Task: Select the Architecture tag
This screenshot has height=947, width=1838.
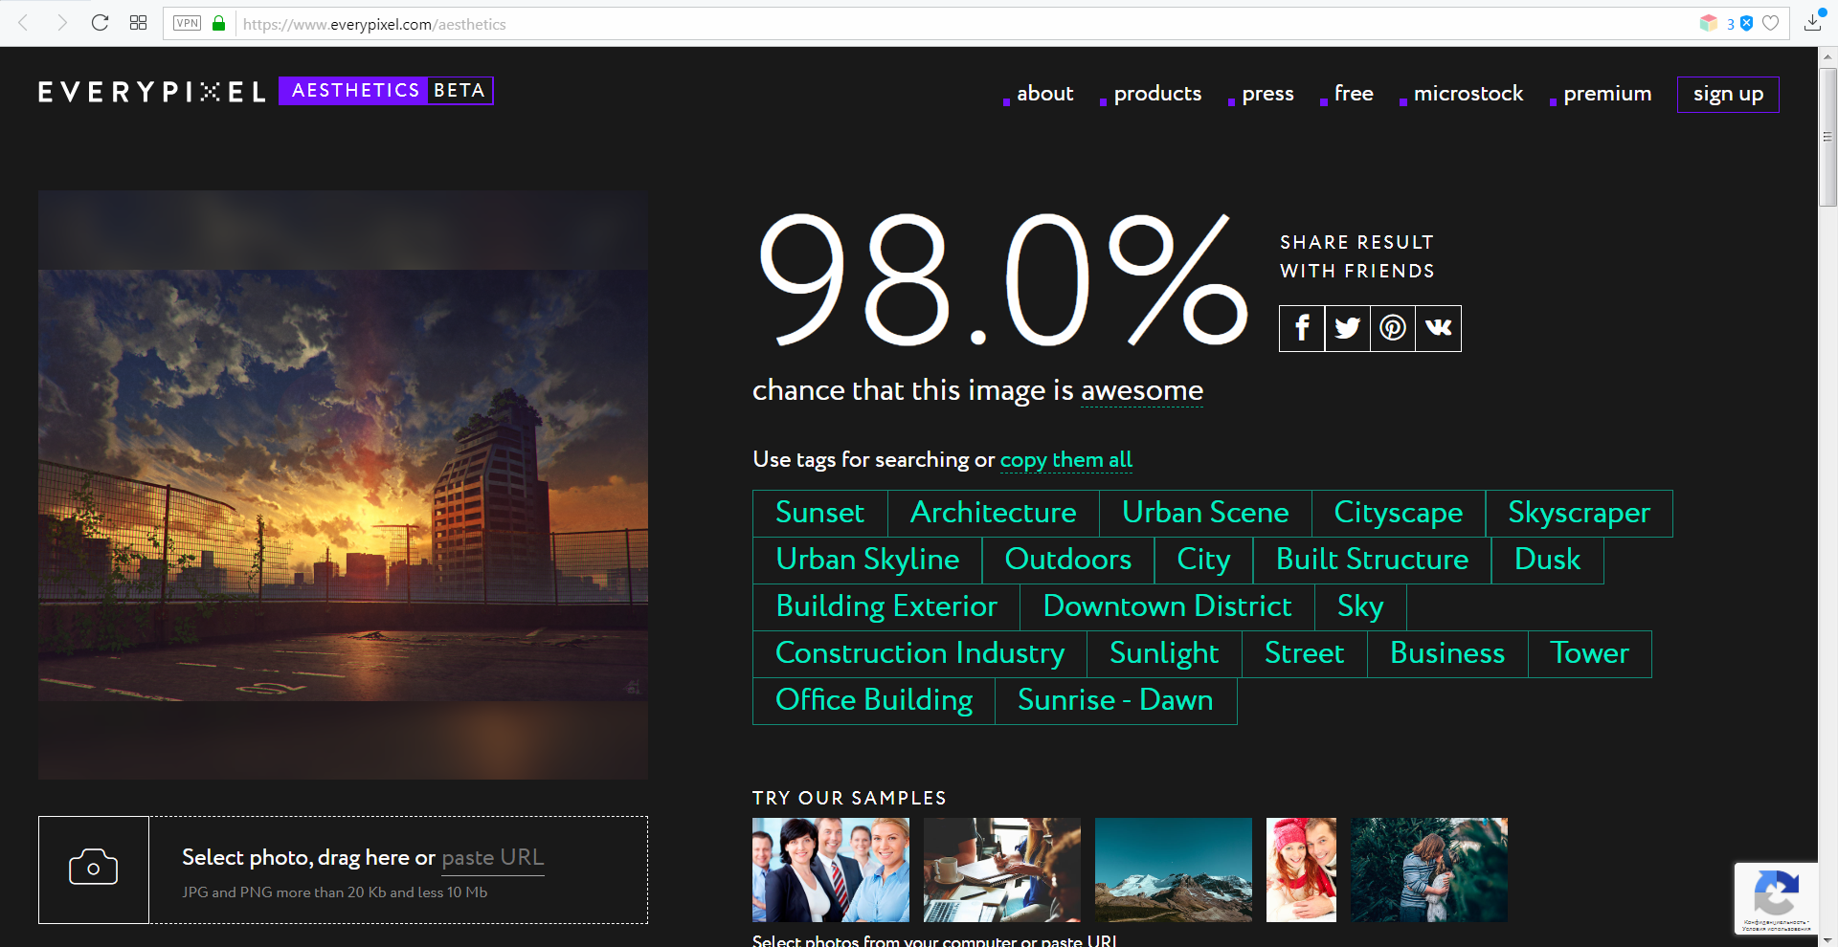Action: click(994, 514)
